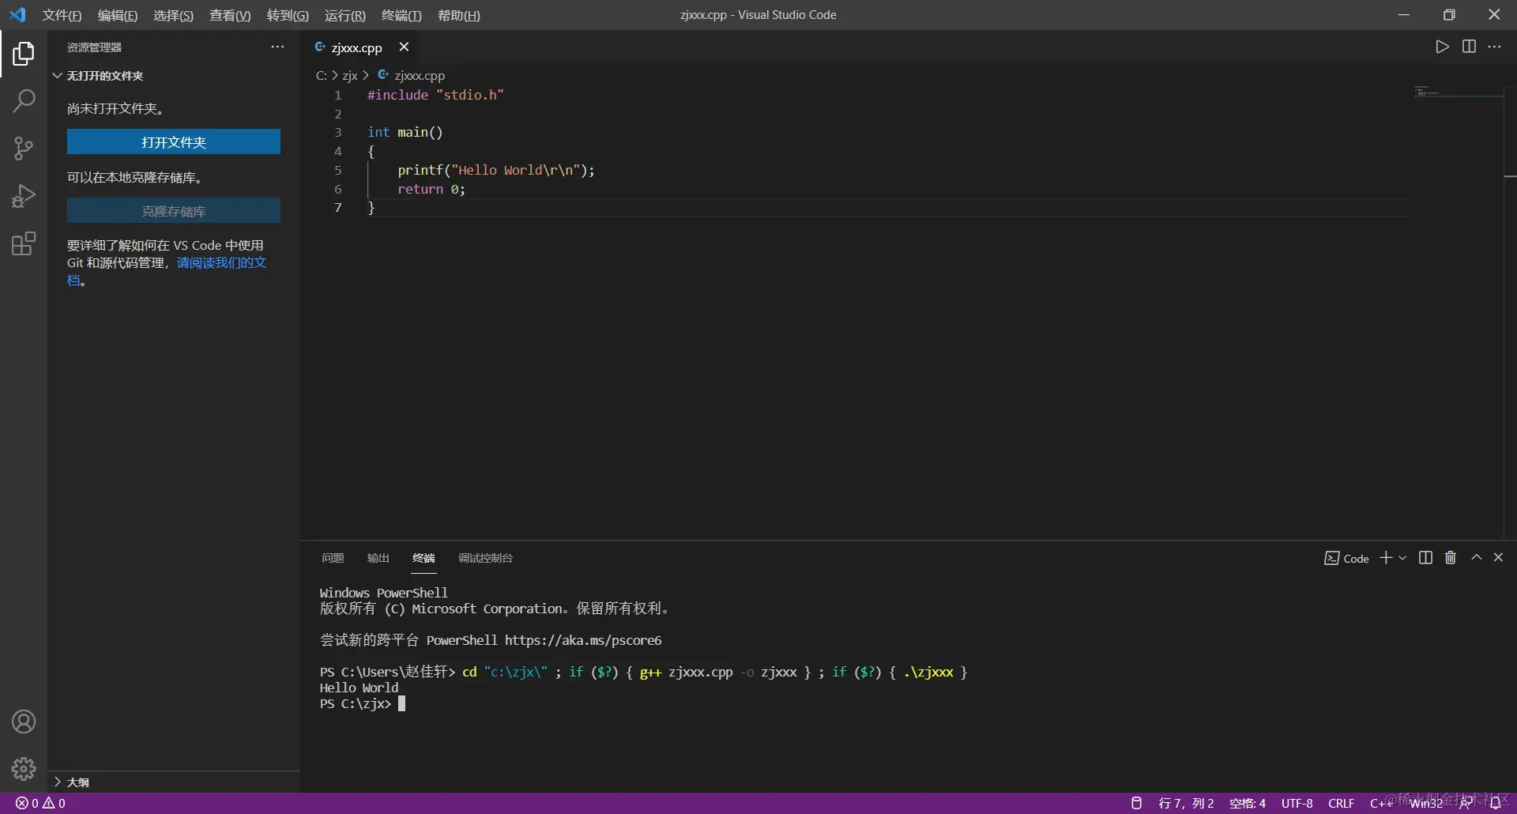Click the 行 7, 列 2 cursor position
This screenshot has height=814, width=1517.
click(1186, 804)
